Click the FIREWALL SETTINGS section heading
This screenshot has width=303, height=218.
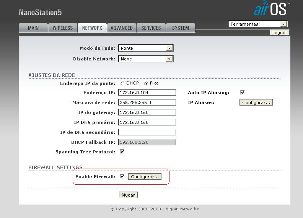55,167
